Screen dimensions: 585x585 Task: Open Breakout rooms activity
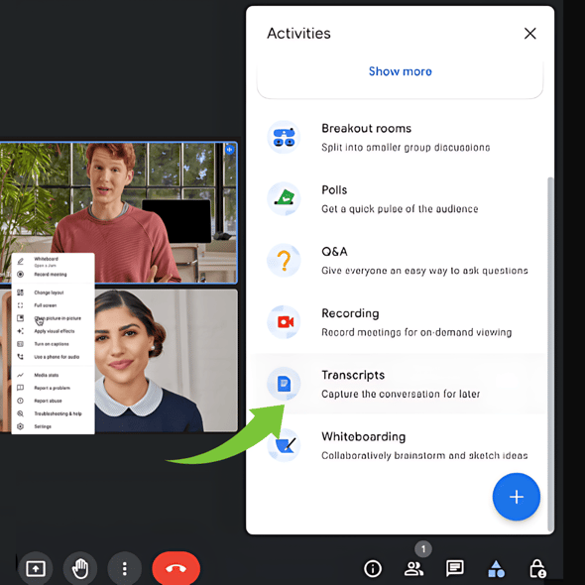point(400,137)
